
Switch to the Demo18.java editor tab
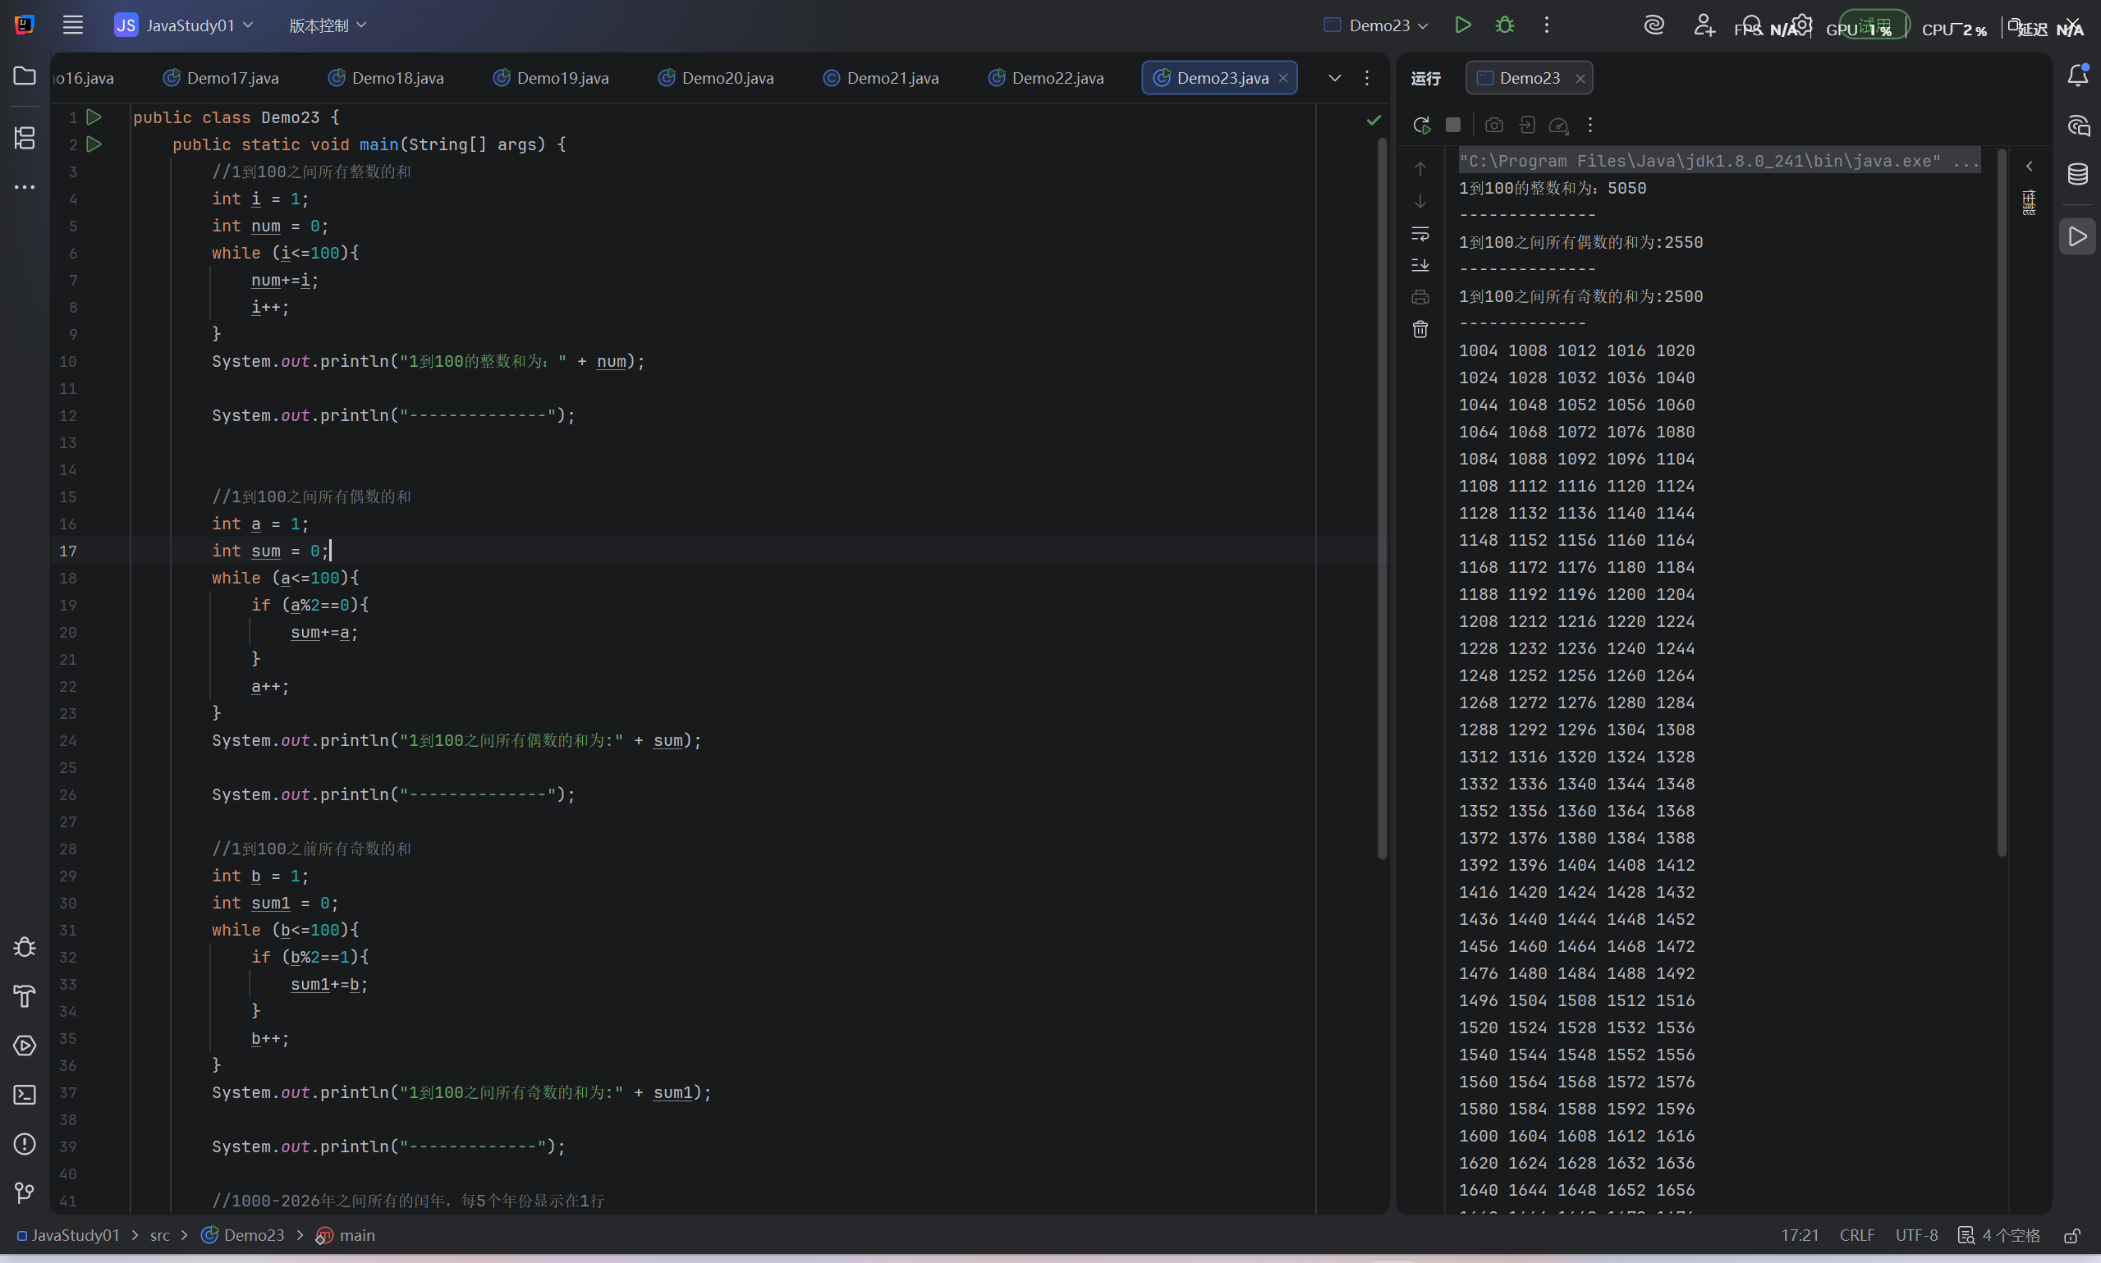[387, 78]
